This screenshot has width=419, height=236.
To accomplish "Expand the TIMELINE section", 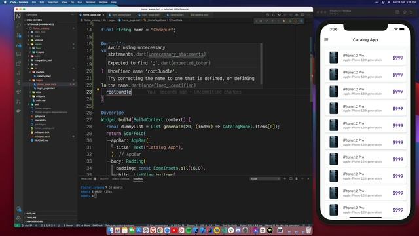I will [x=51, y=218].
